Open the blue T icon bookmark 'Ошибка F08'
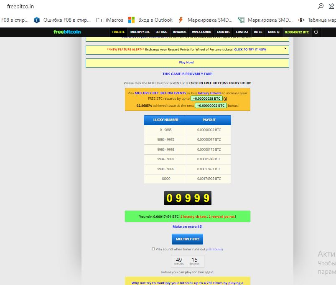This screenshot has width=336, height=285. (x=62, y=20)
